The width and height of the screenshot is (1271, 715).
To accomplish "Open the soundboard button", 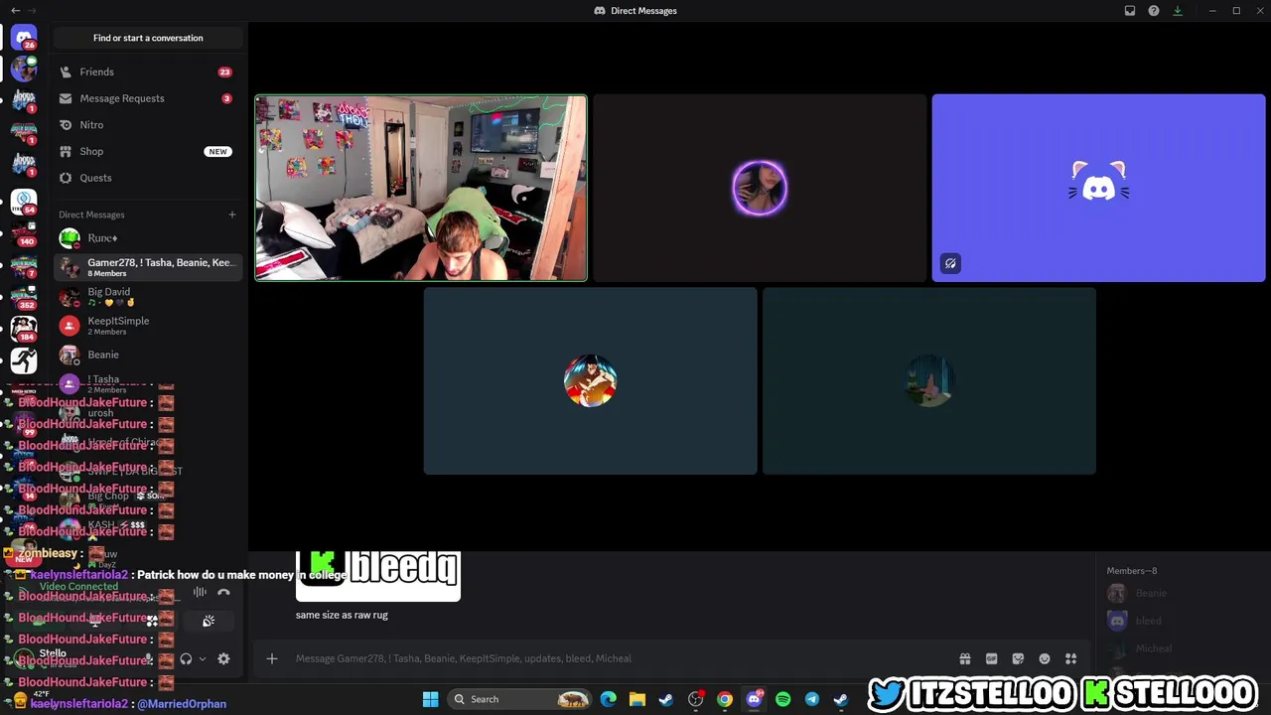I will click(x=209, y=622).
